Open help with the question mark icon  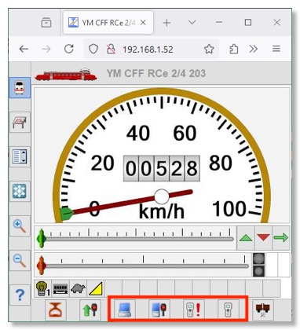click(20, 295)
